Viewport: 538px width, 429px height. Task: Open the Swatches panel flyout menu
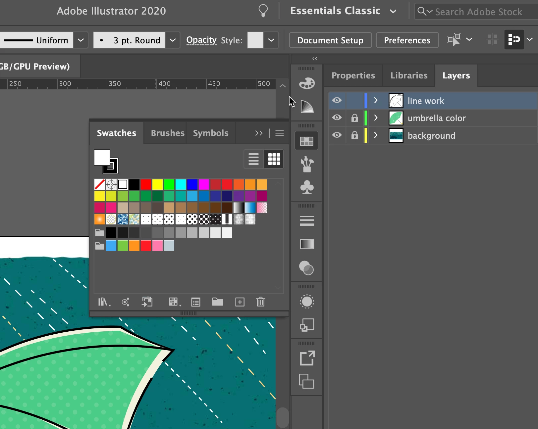[280, 133]
